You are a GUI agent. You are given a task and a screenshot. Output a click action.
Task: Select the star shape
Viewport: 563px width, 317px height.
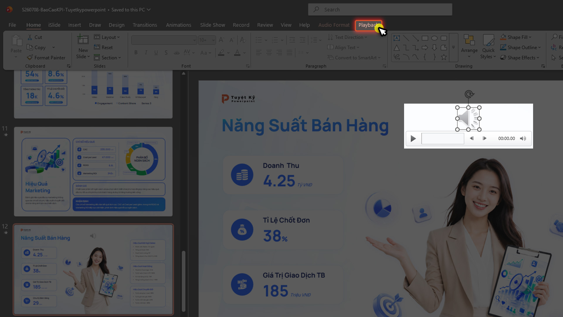(444, 57)
